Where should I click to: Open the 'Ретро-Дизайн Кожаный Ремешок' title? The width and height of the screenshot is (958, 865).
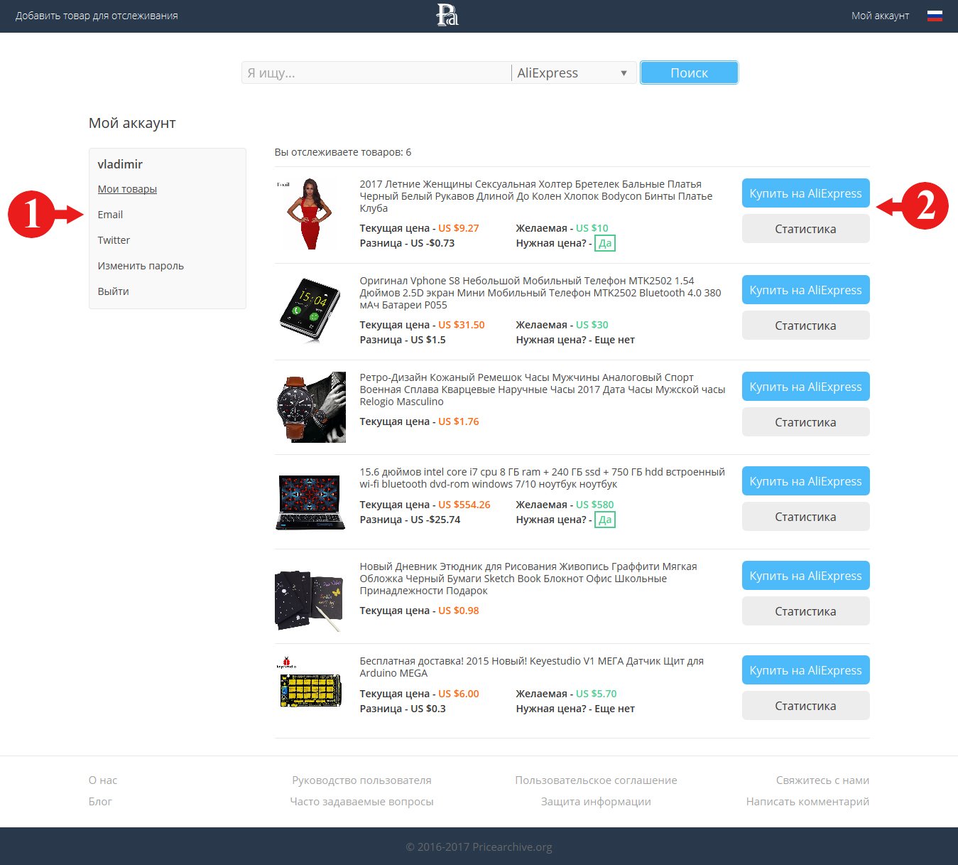tap(543, 389)
